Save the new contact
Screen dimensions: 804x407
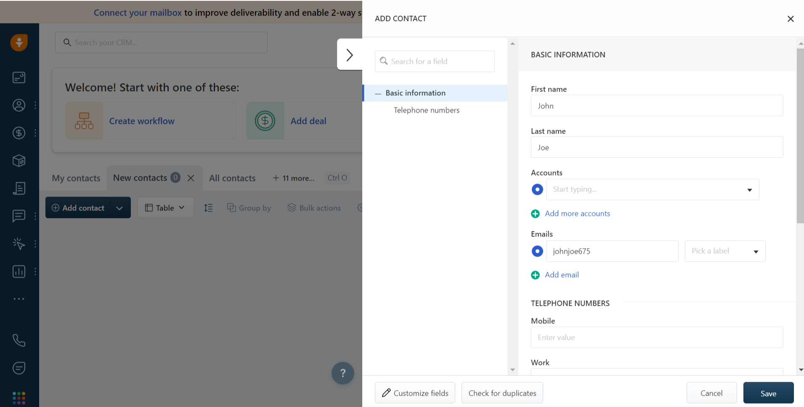768,393
